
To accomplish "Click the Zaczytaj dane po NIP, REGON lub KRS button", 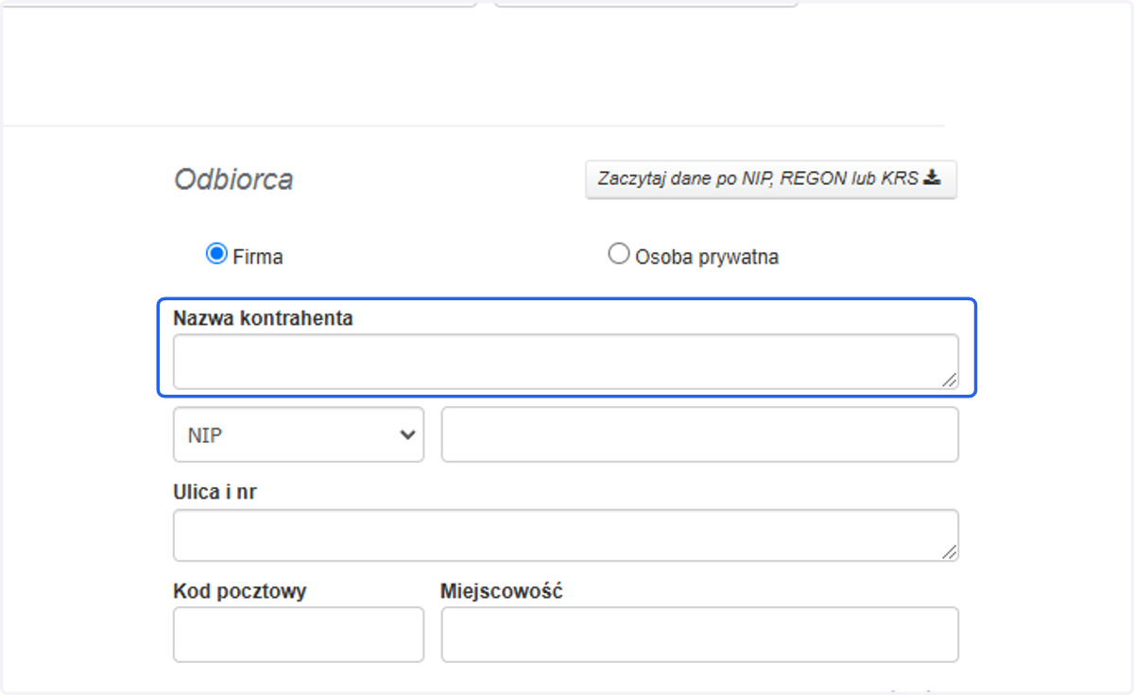I will (x=771, y=178).
